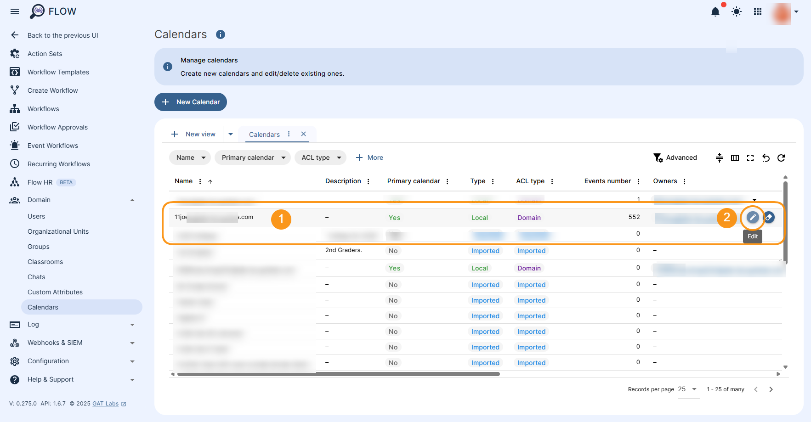Open notifications via the bell icon
Viewport: 811px width, 422px height.
pyautogui.click(x=715, y=12)
